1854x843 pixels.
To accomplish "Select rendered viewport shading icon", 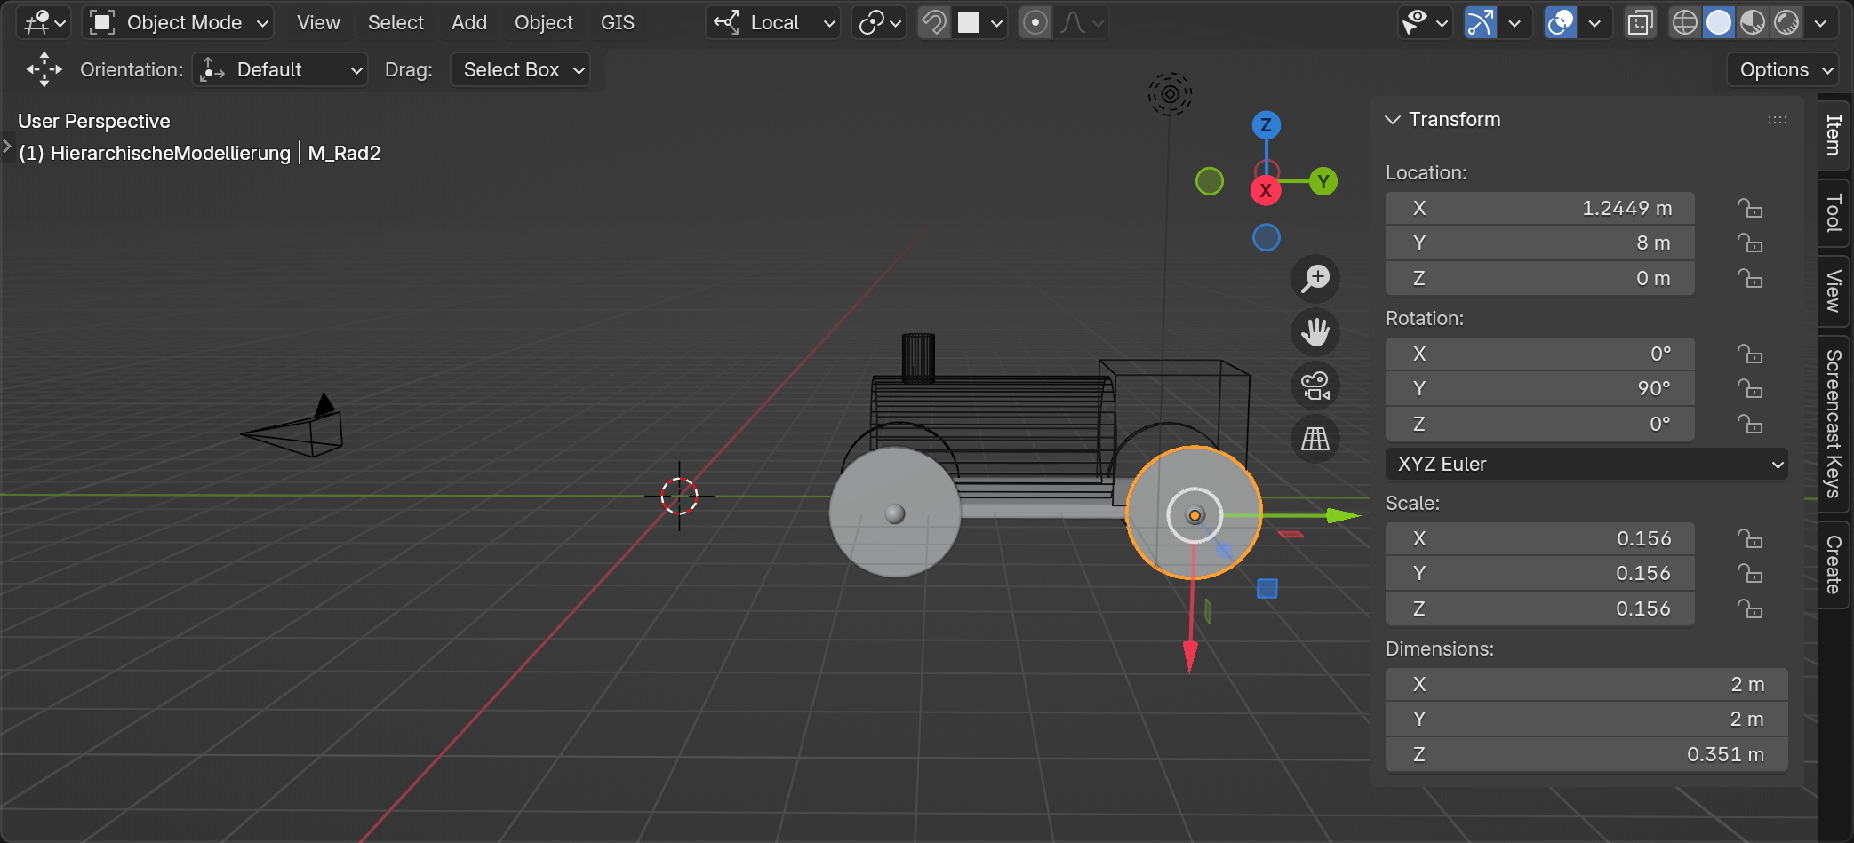I will pos(1786,23).
